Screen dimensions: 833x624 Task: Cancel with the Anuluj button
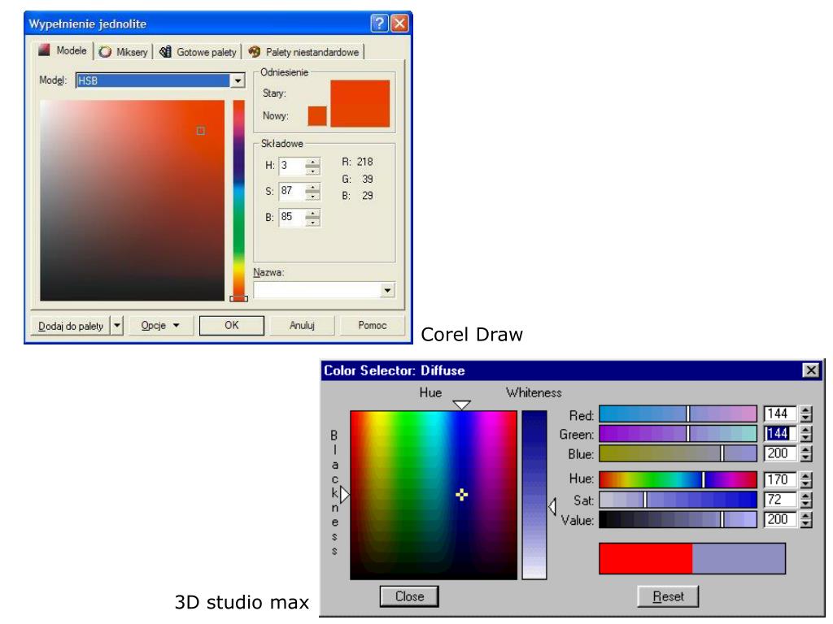(x=302, y=325)
